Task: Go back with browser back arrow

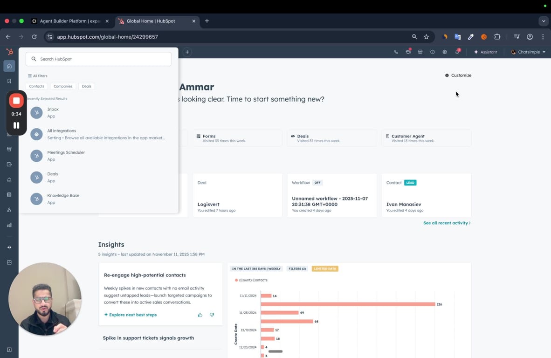Action: point(8,36)
